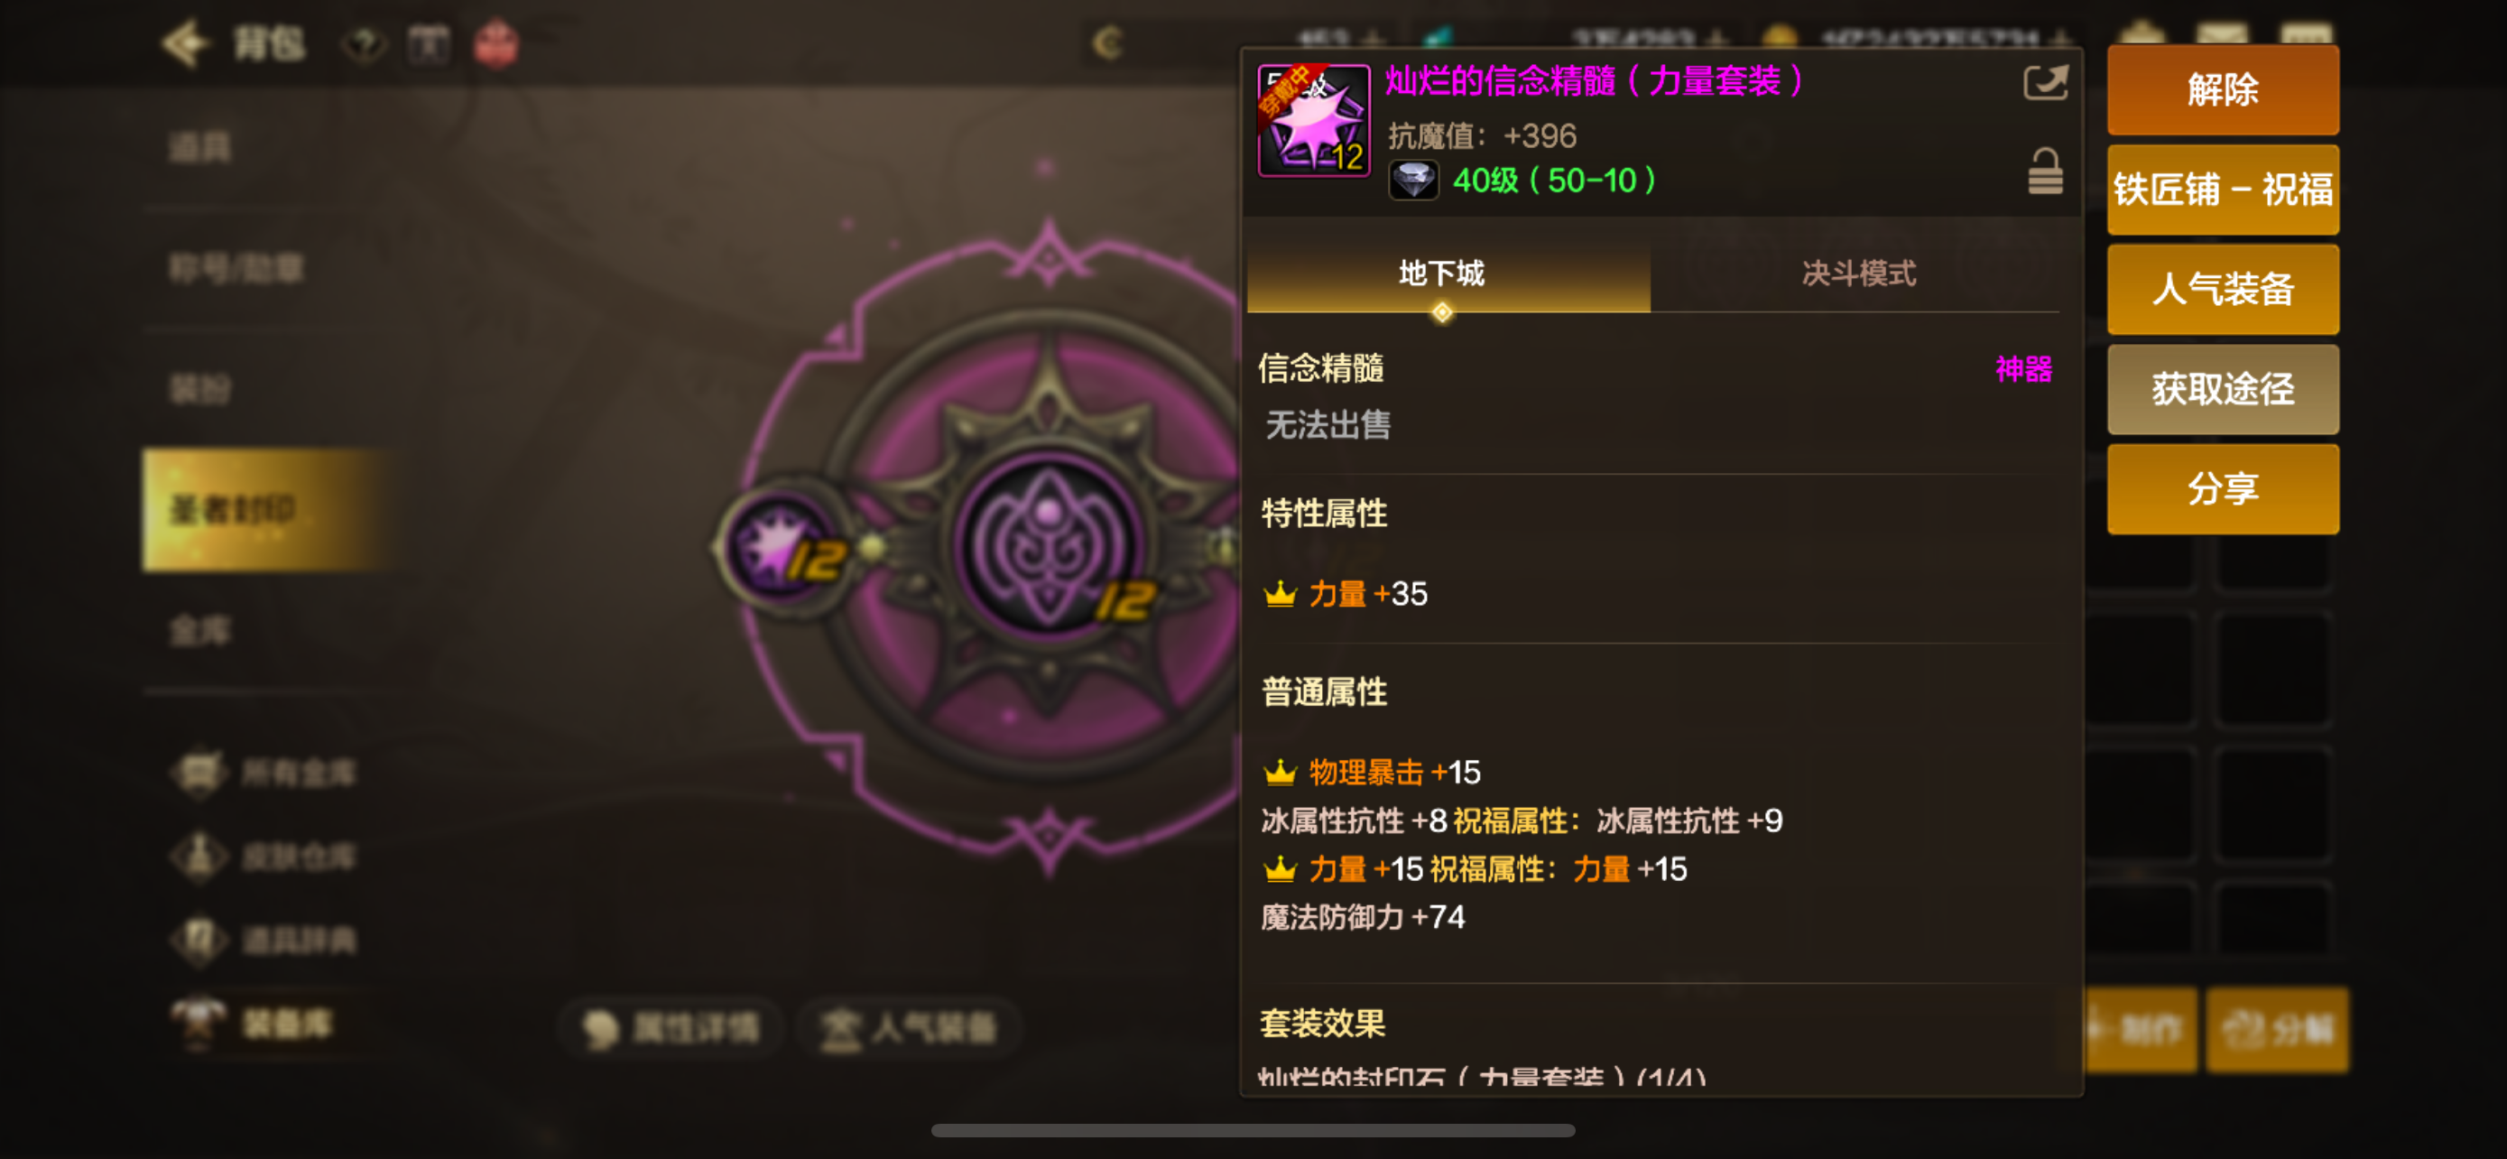
Task: Open the share-export icon on item panel
Action: pyautogui.click(x=2045, y=82)
